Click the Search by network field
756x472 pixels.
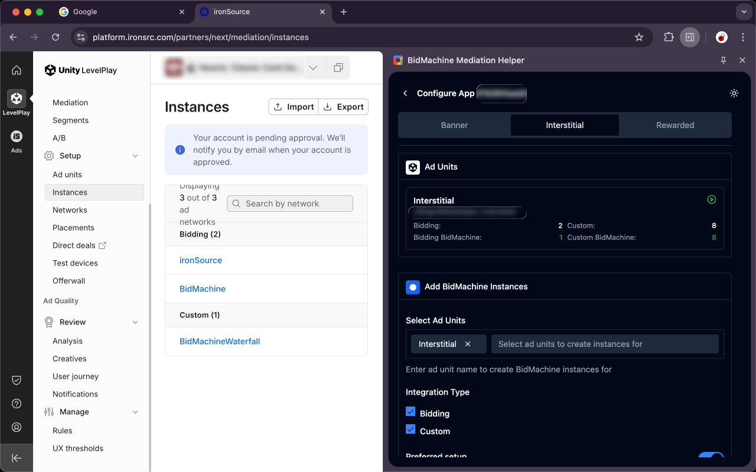(290, 204)
